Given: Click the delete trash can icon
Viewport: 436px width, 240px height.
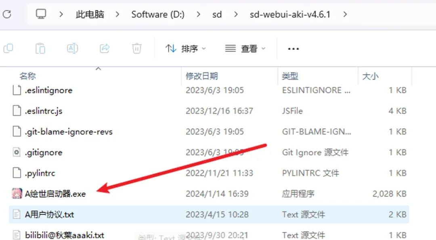Looking at the screenshot, I should coord(137,49).
